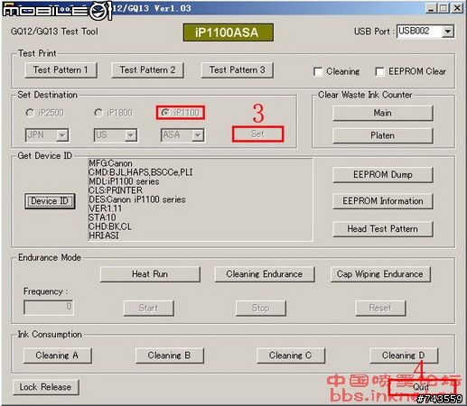
Task: Maximize the test tool window
Action: click(x=444, y=8)
